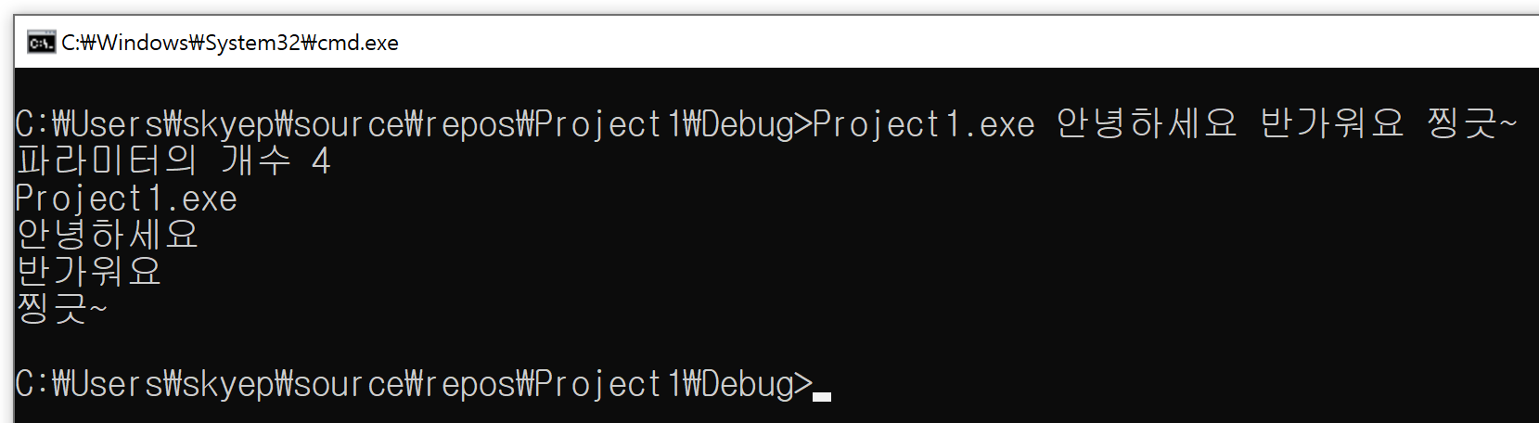Click the blank line above the last prompt
The height and width of the screenshot is (423, 1539).
(x=371, y=345)
